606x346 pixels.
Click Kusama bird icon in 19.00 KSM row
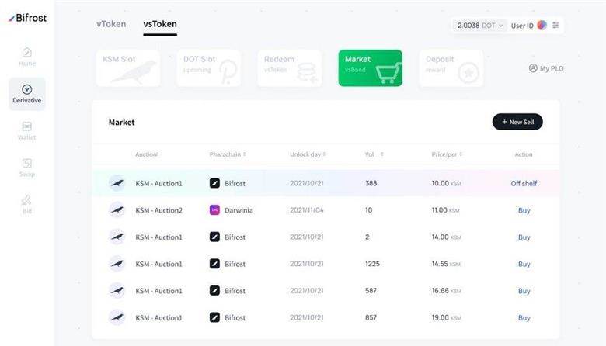(x=117, y=317)
